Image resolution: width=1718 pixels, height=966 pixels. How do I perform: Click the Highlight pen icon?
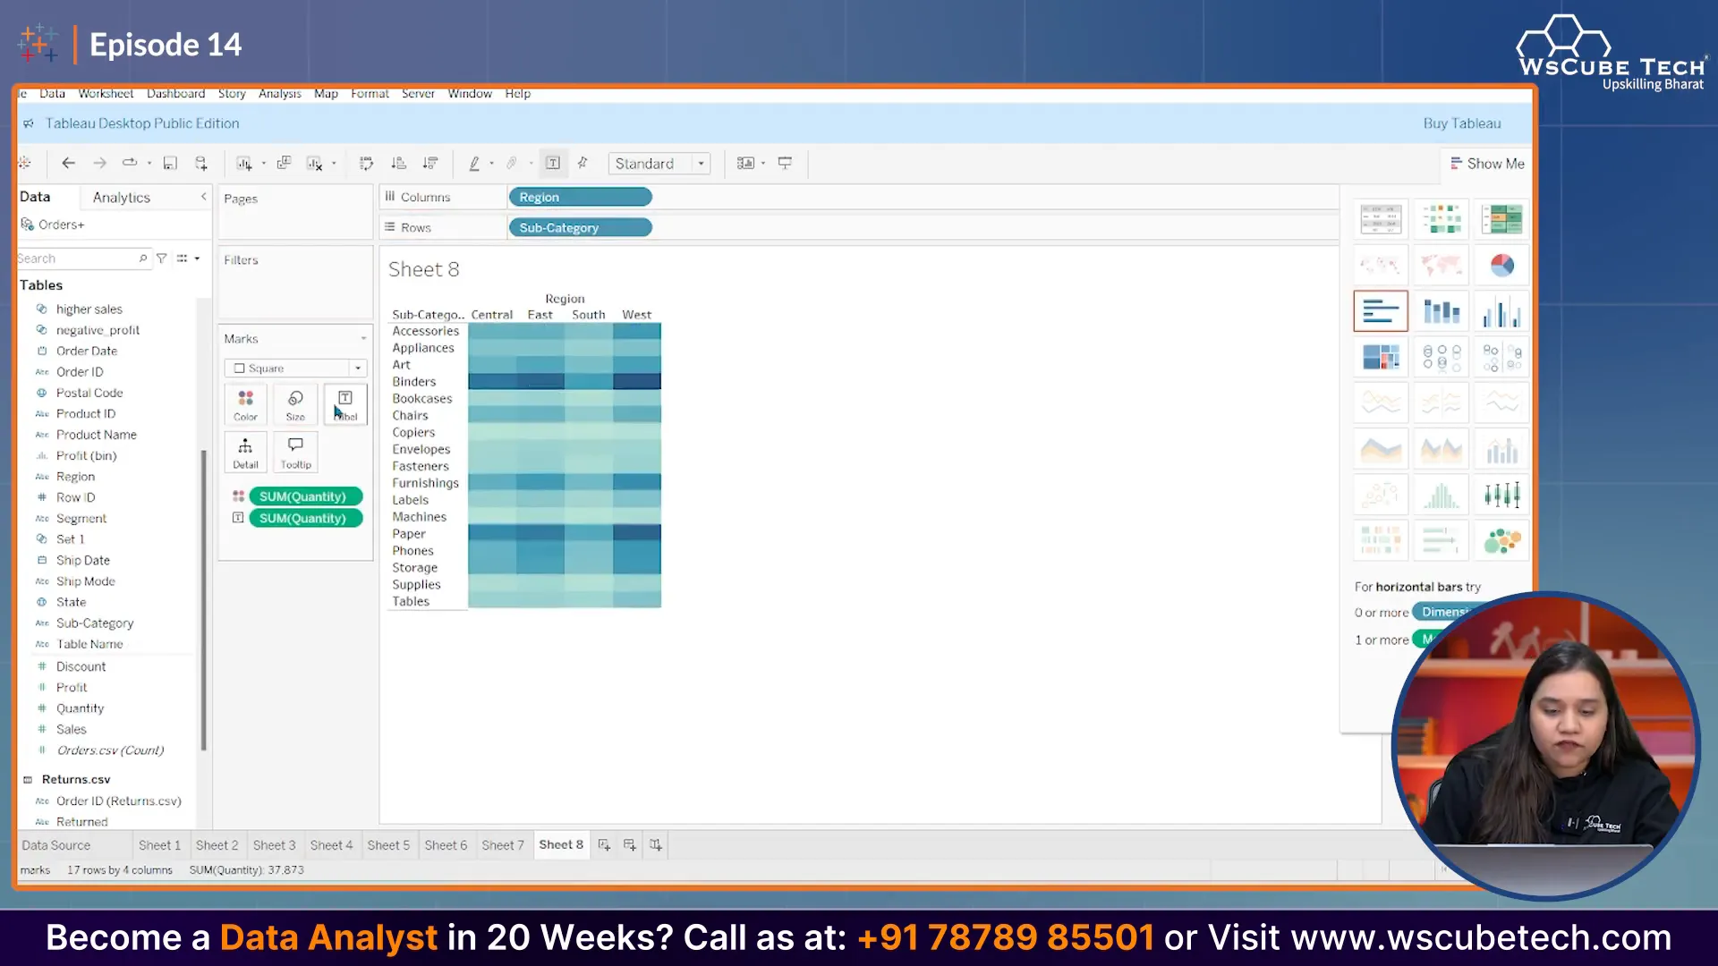(x=474, y=164)
